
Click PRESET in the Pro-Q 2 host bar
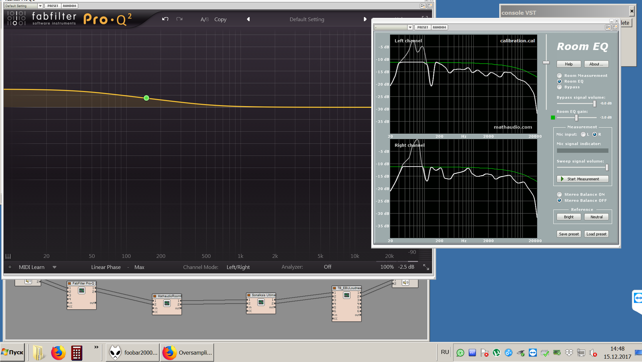53,6
